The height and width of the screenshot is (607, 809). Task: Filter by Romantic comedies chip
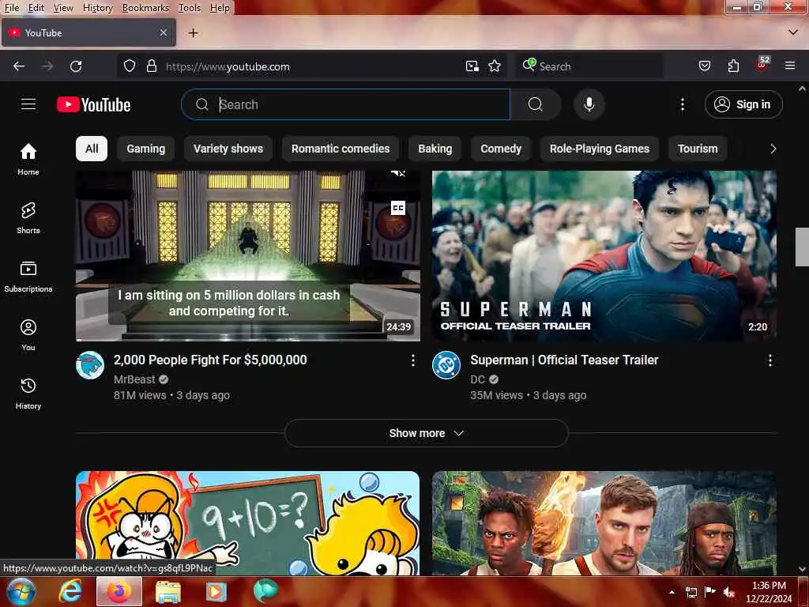(x=341, y=149)
